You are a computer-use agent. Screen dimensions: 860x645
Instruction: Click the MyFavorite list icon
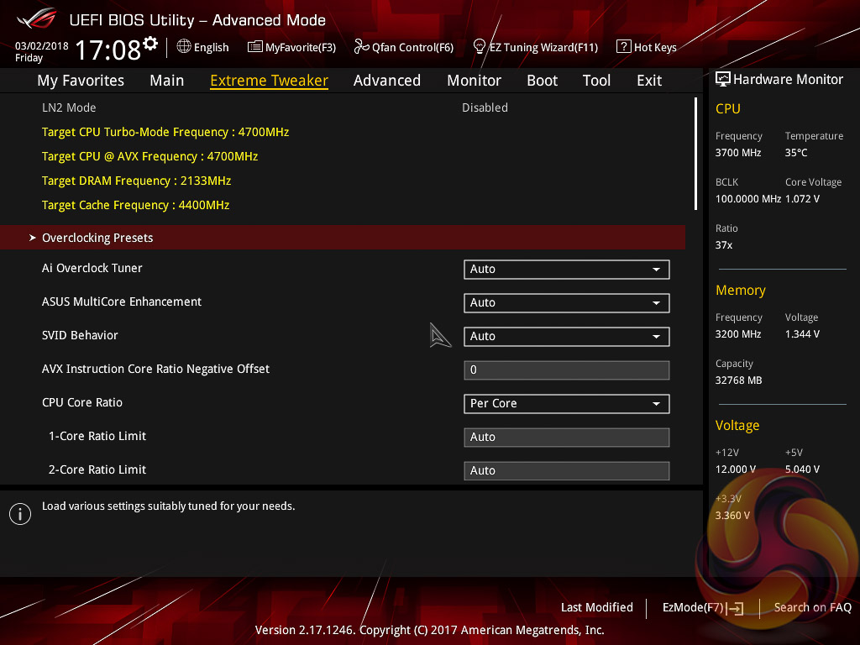(x=255, y=47)
